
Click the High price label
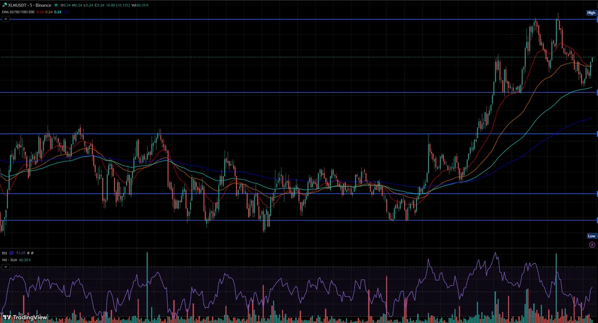coord(591,13)
